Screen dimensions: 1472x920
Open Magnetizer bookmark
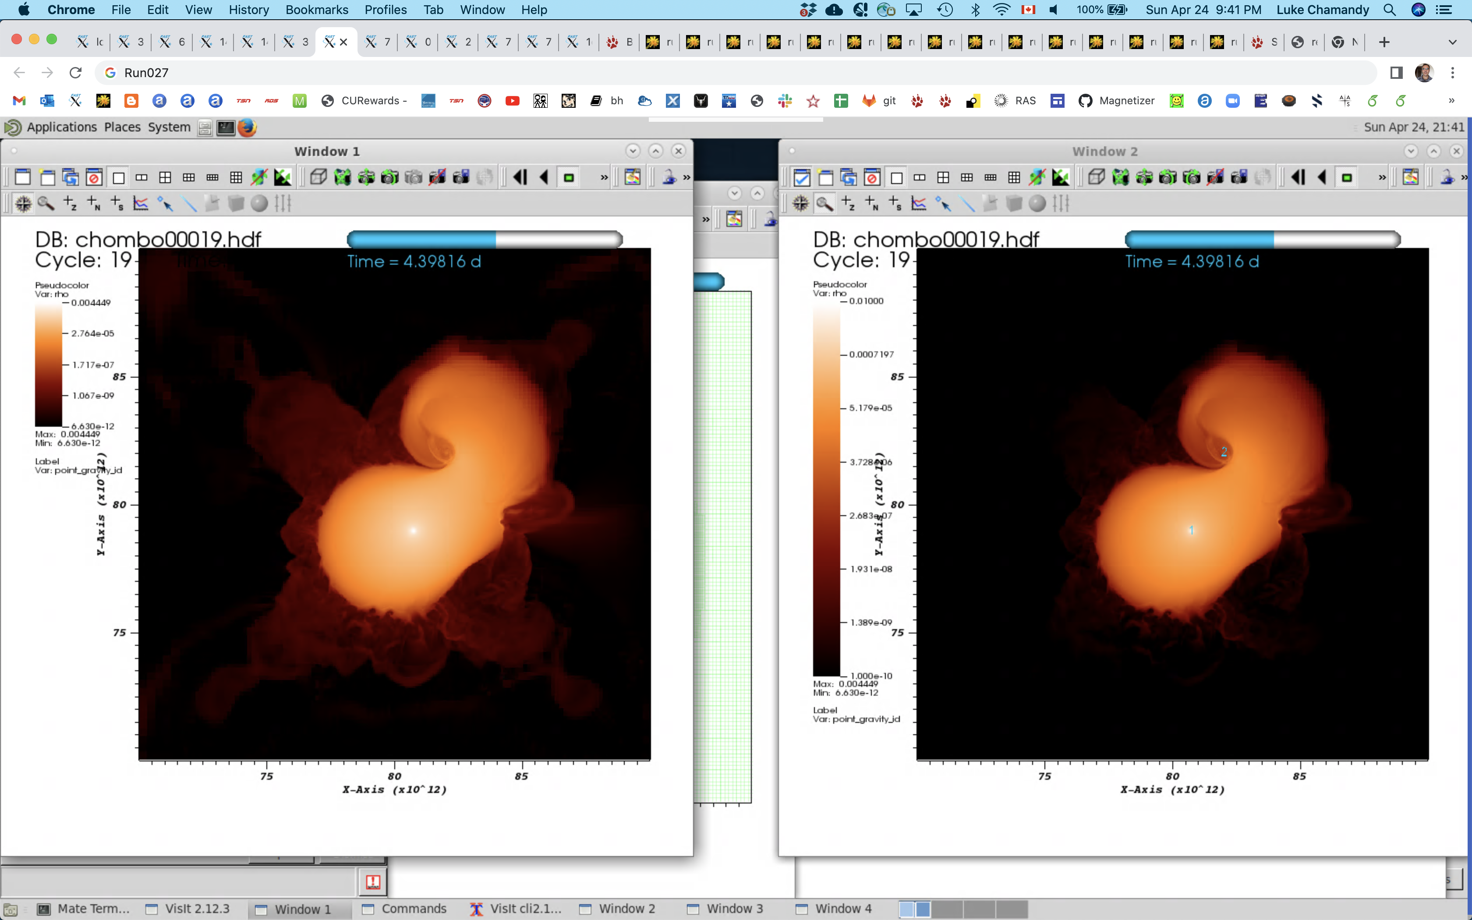(x=1116, y=101)
